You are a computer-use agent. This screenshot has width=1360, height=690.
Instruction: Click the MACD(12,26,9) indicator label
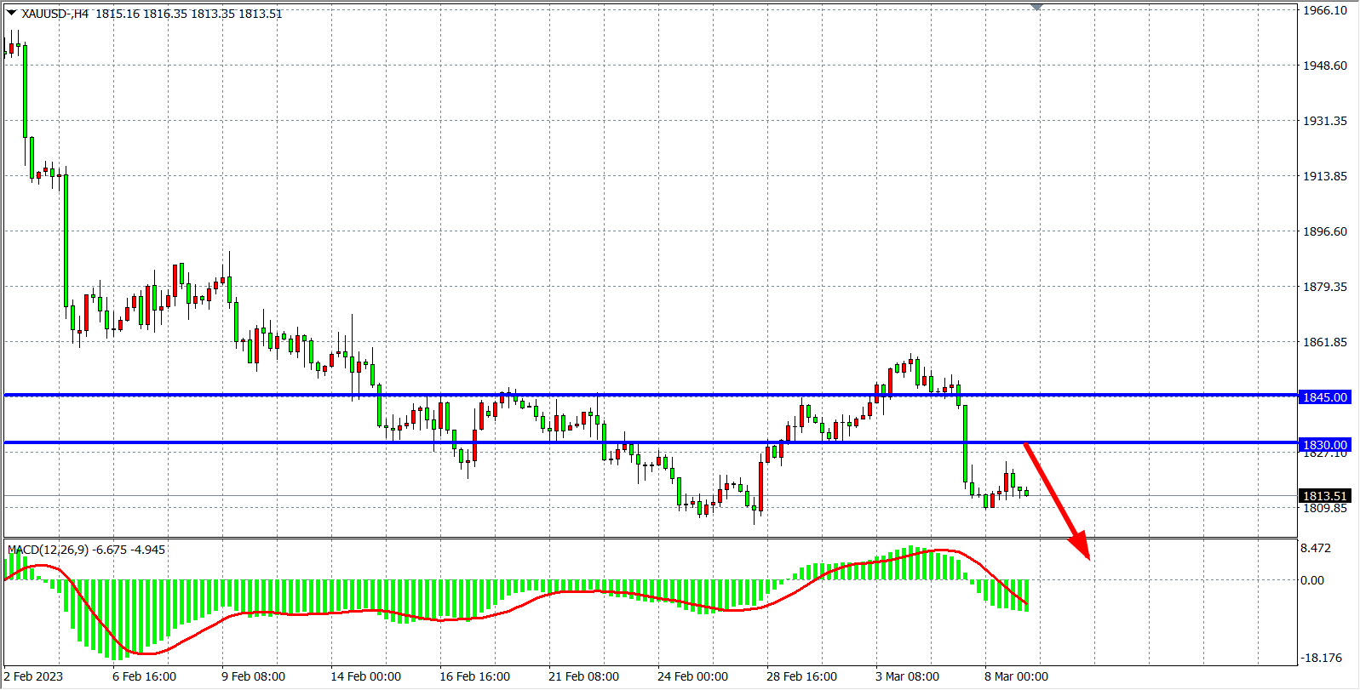86,550
